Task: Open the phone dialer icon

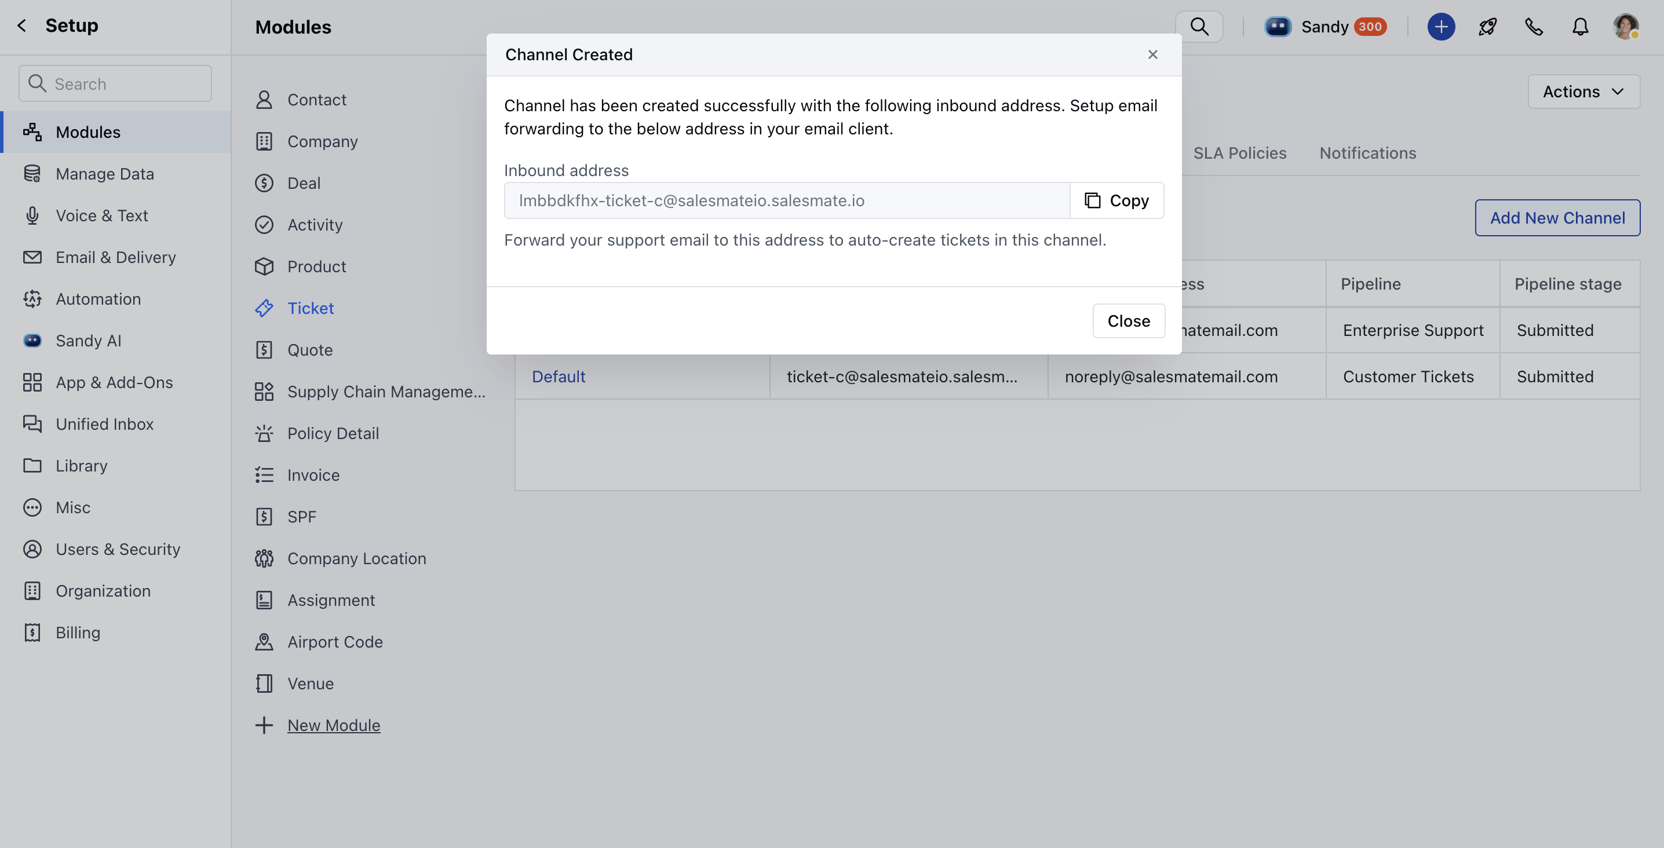Action: pos(1534,27)
